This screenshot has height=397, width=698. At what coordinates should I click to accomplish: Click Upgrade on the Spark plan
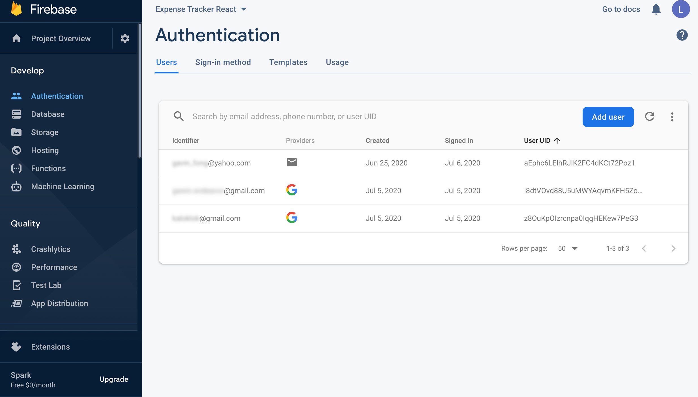pos(114,379)
